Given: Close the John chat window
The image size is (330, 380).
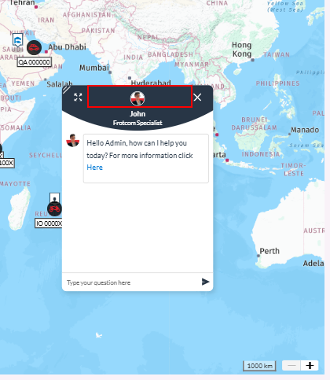Looking at the screenshot, I should tap(197, 98).
